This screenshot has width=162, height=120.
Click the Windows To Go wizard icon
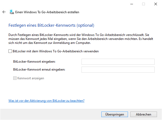(x=12, y=12)
